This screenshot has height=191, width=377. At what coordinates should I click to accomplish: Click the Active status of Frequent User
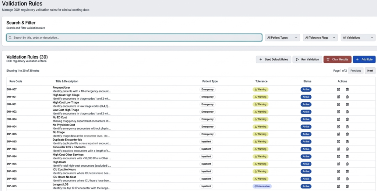306,89
